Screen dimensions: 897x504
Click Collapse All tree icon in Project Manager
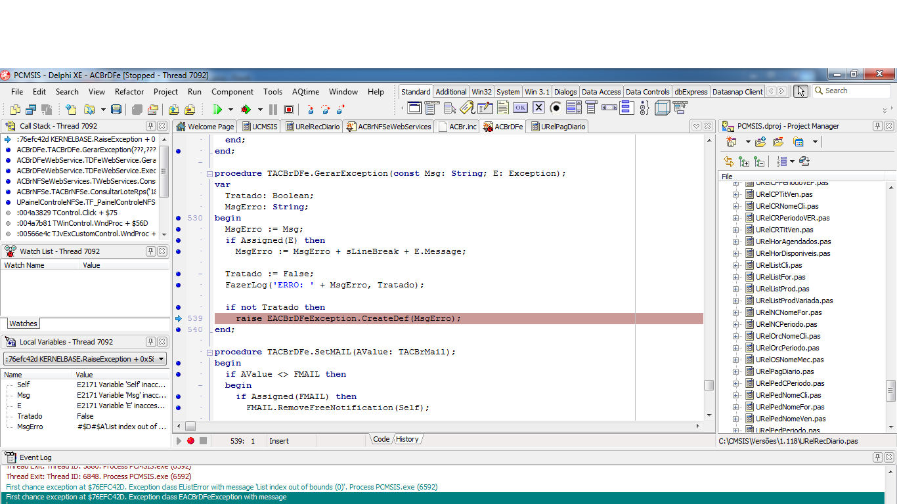758,161
